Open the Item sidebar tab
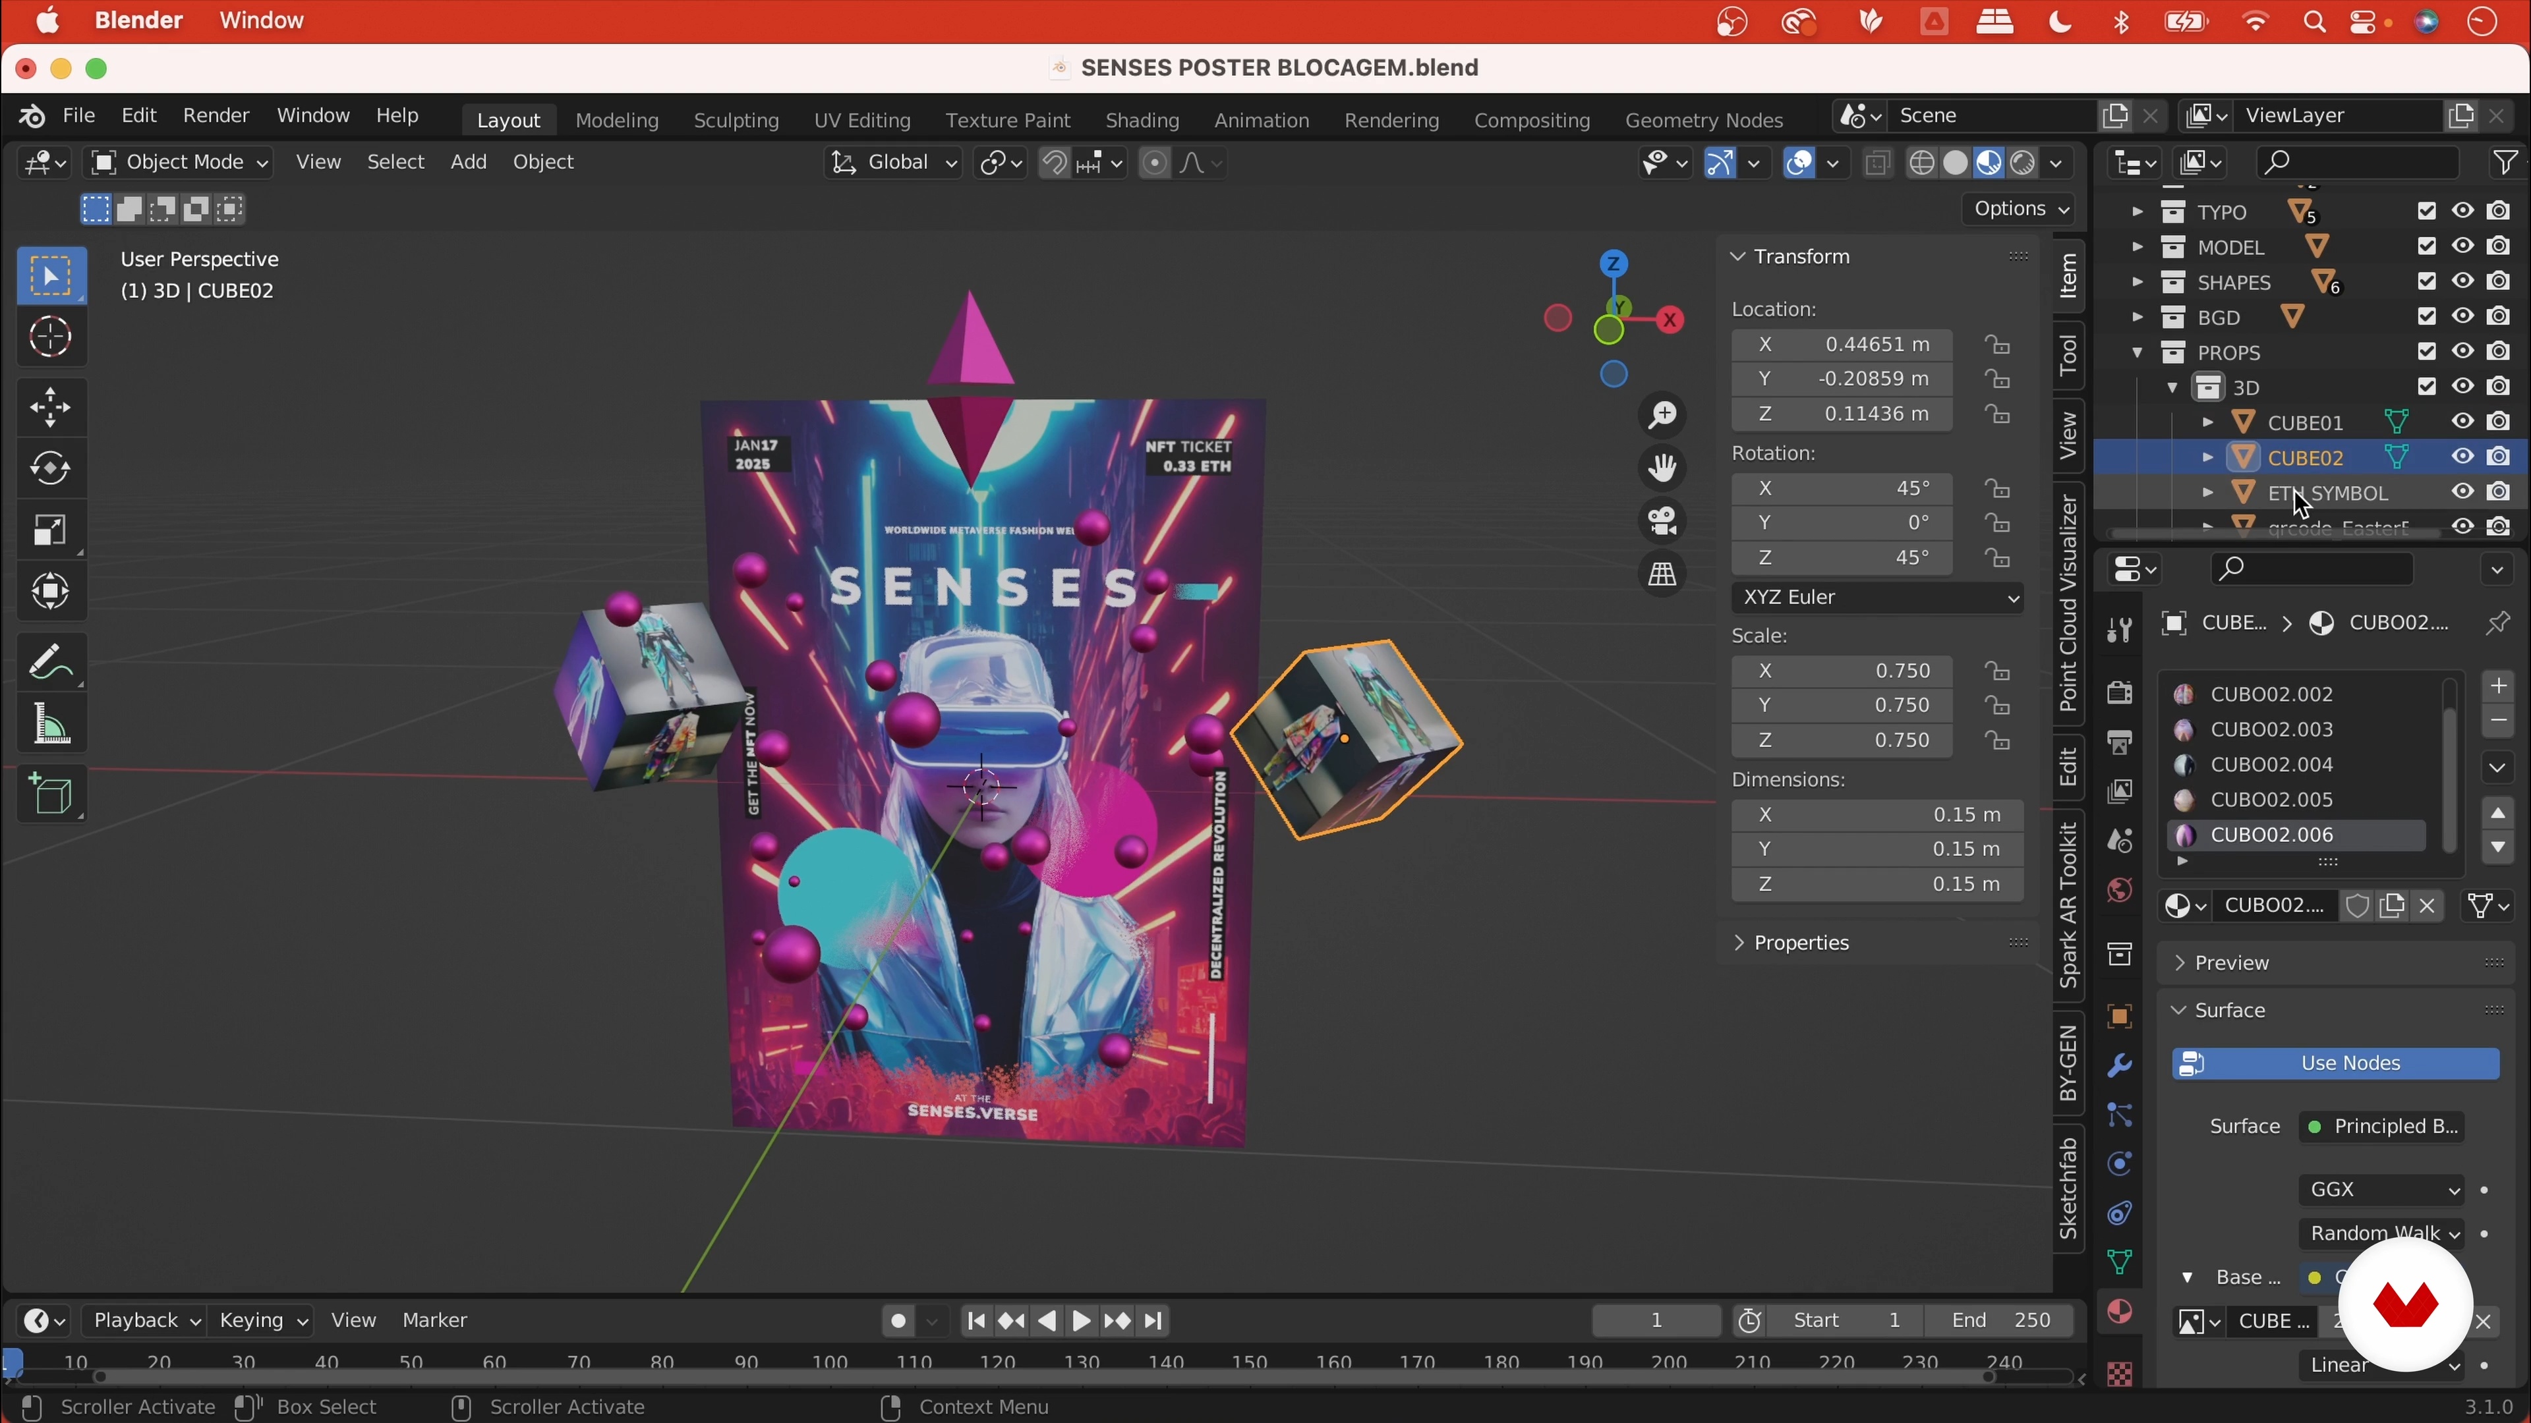Screen dimensions: 2531x1423 click(2069, 276)
